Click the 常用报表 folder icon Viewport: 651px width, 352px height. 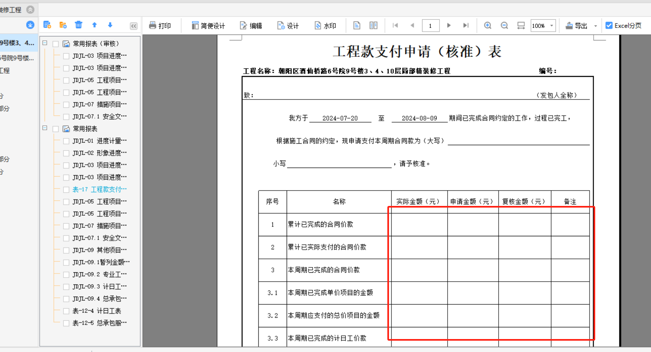click(x=66, y=129)
